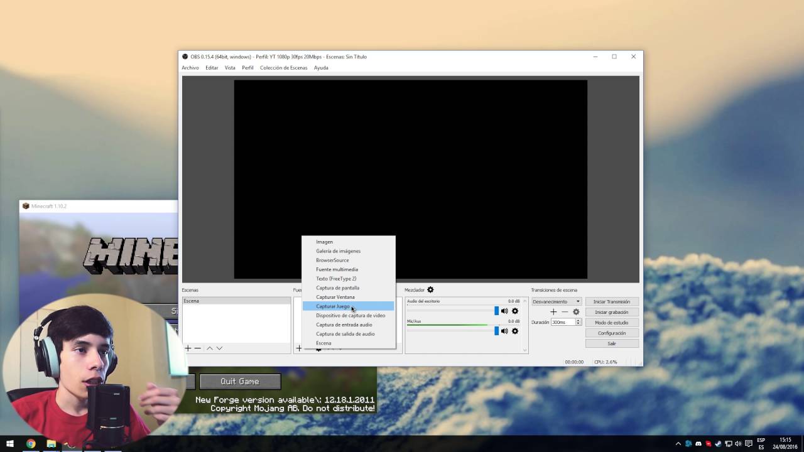Click the CPU: 2.6% status text

tap(606, 362)
